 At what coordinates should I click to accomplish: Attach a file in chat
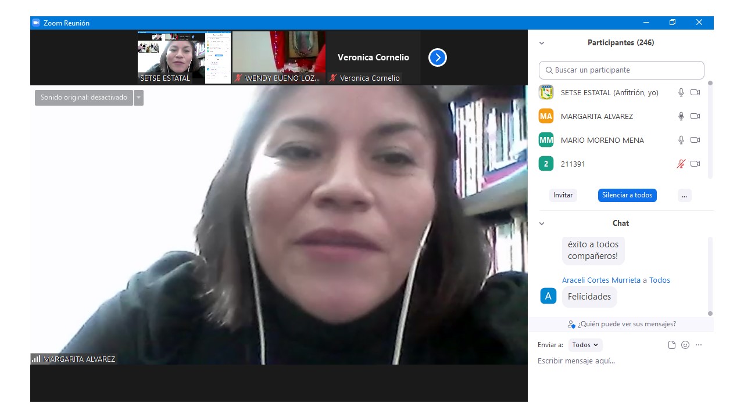click(x=672, y=345)
